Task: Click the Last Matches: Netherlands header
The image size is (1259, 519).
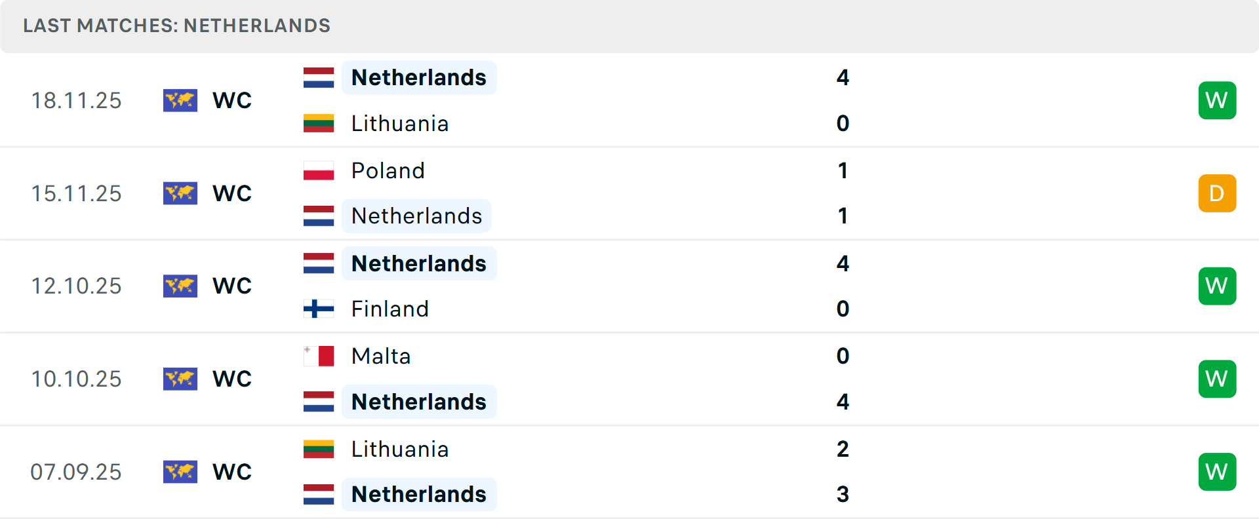Action: pyautogui.click(x=177, y=26)
